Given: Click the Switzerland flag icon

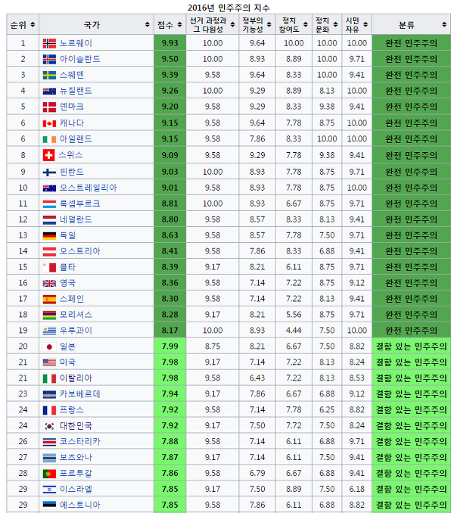Looking at the screenshot, I should point(49,155).
